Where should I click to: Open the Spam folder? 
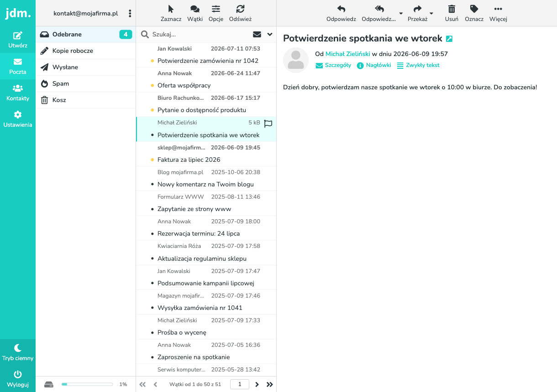[85, 83]
